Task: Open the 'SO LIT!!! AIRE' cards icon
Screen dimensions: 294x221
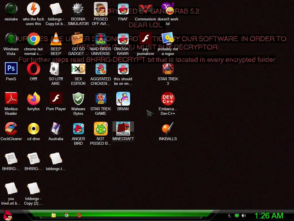Action: (x=55, y=69)
